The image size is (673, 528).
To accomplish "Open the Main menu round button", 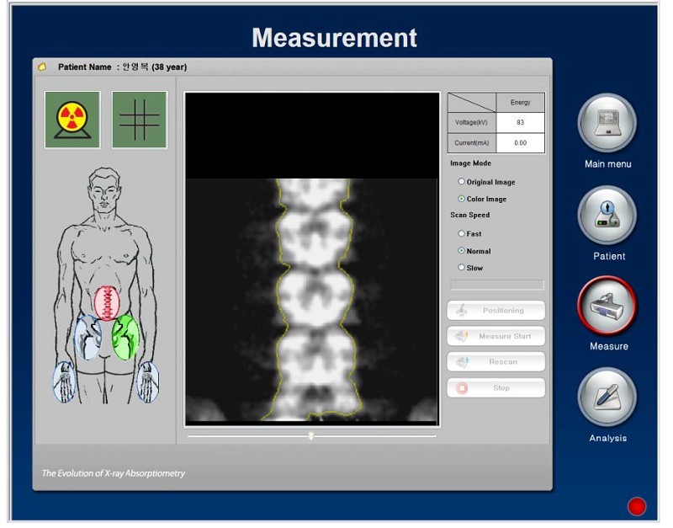I will [607, 123].
